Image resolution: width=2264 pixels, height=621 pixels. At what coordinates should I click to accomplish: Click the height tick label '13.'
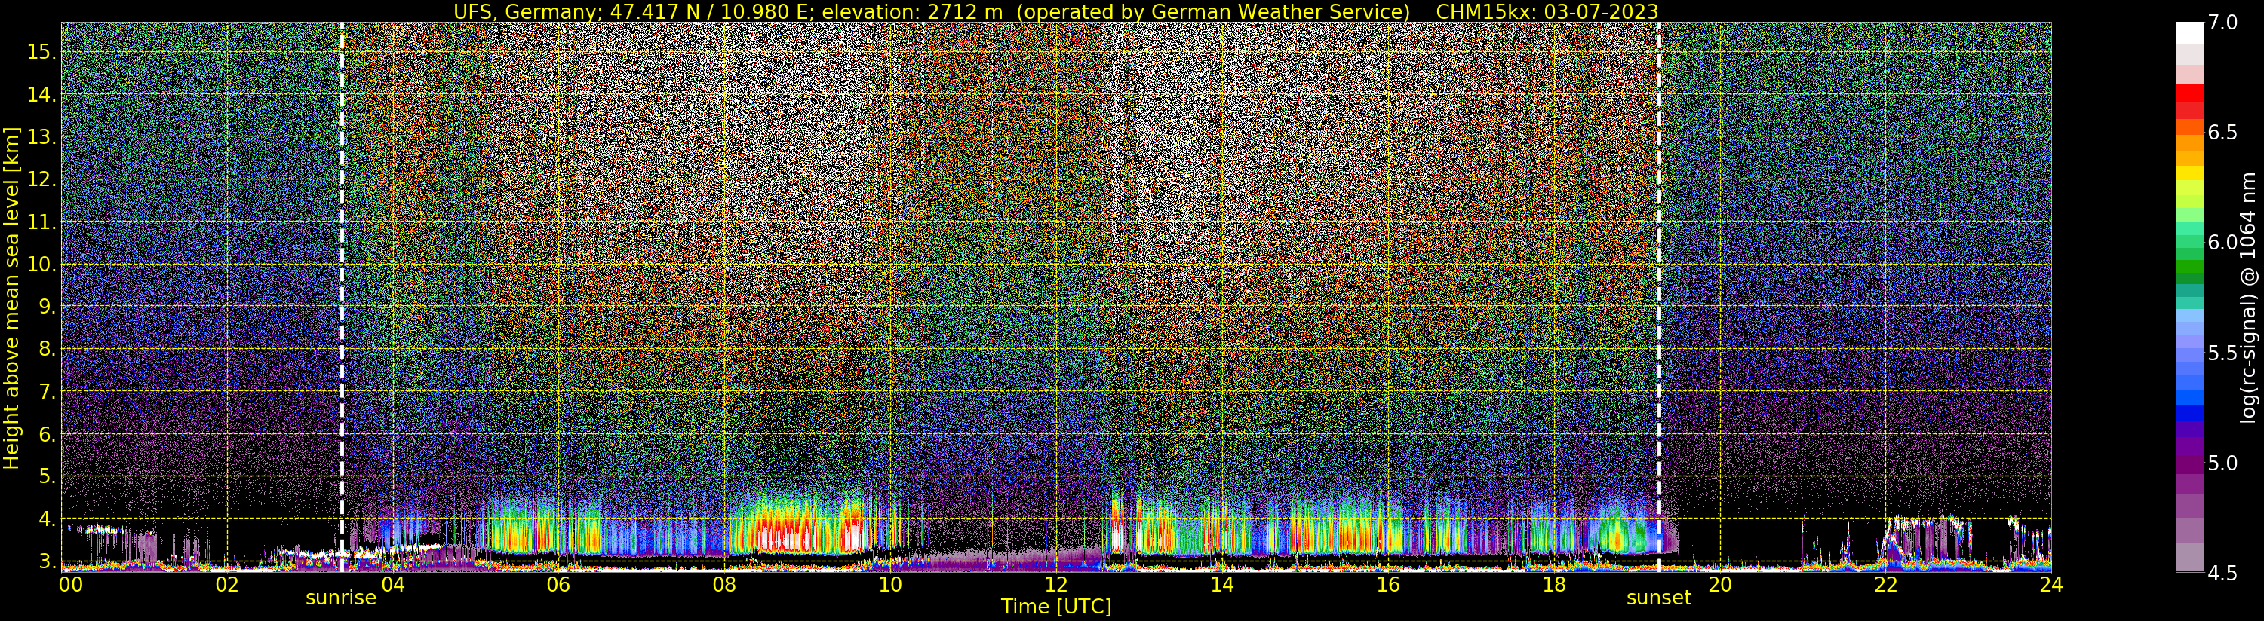pyautogui.click(x=41, y=137)
